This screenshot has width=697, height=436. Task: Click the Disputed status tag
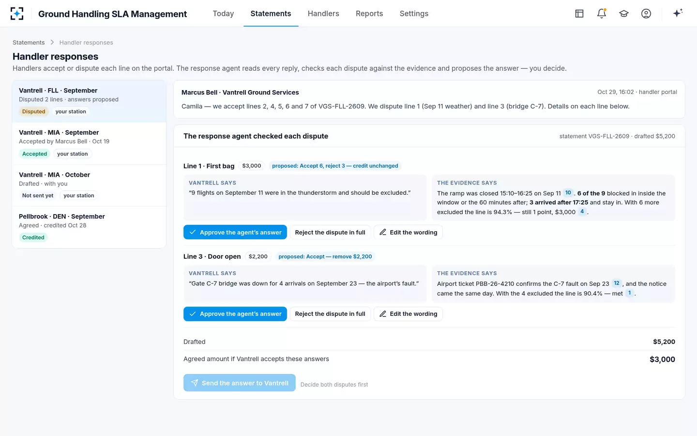(34, 111)
